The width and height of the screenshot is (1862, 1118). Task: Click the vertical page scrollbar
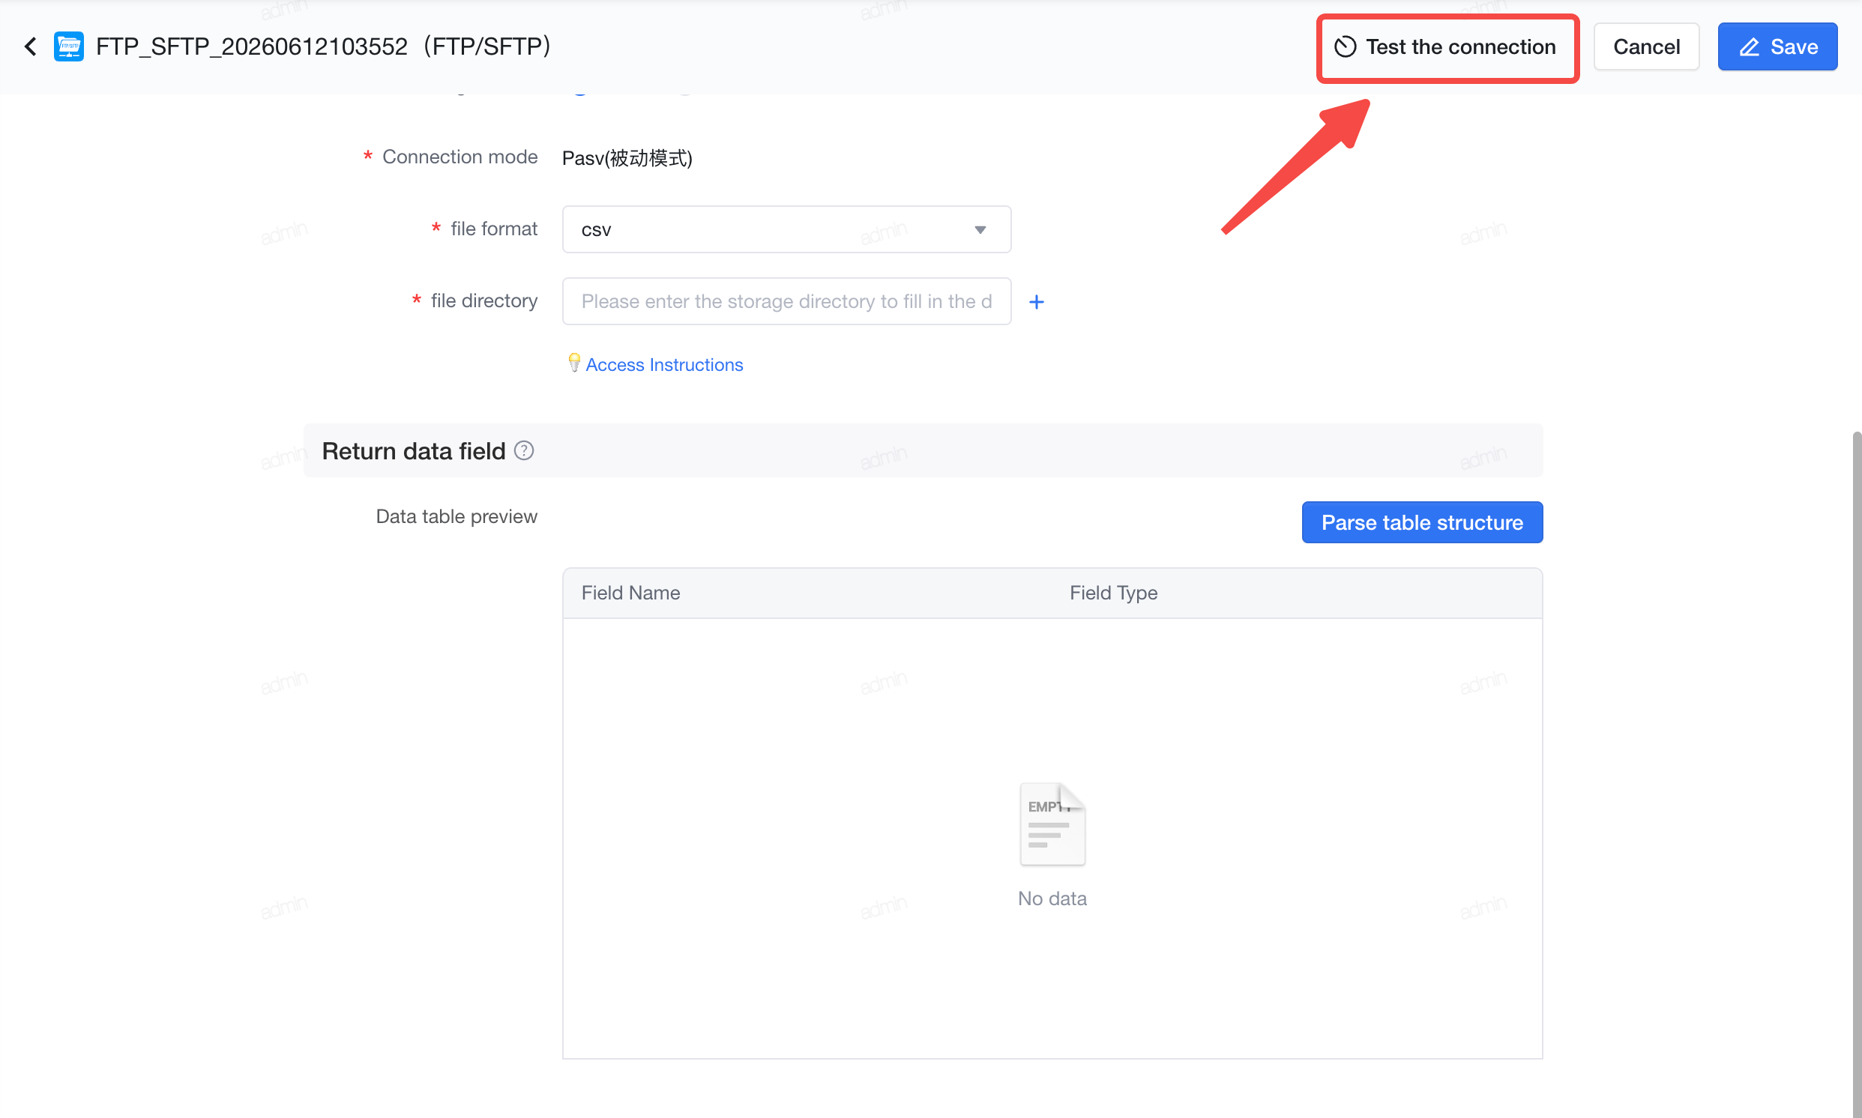click(1856, 775)
